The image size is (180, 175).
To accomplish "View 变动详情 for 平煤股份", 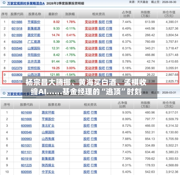I will click(x=91, y=22).
